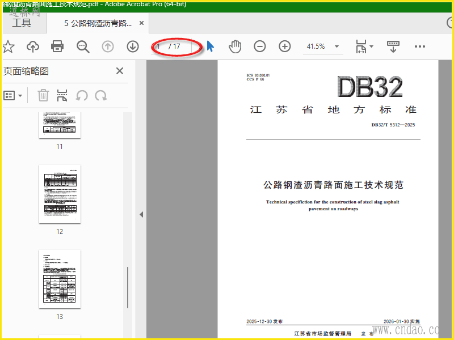Click the 江苏省市场监督管理局 publisher text
454x340 pixels.
click(323, 334)
